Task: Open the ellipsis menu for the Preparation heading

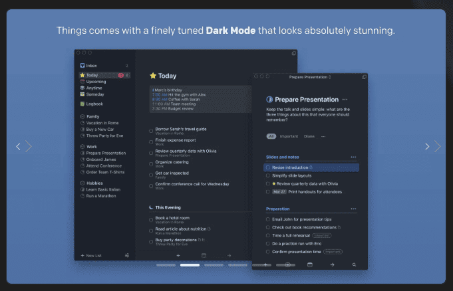Action: pyautogui.click(x=353, y=209)
